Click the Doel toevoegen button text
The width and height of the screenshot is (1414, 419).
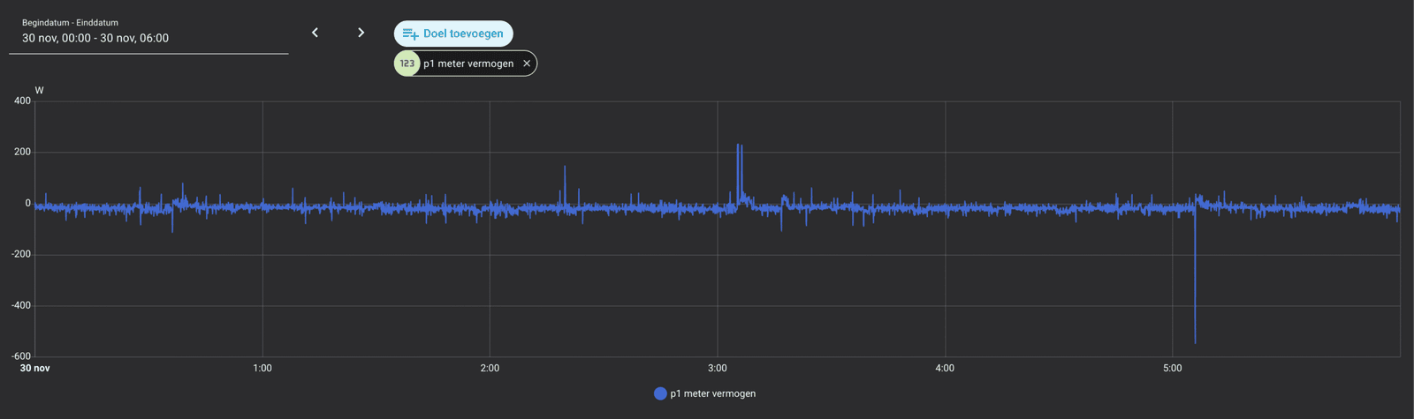click(x=463, y=34)
